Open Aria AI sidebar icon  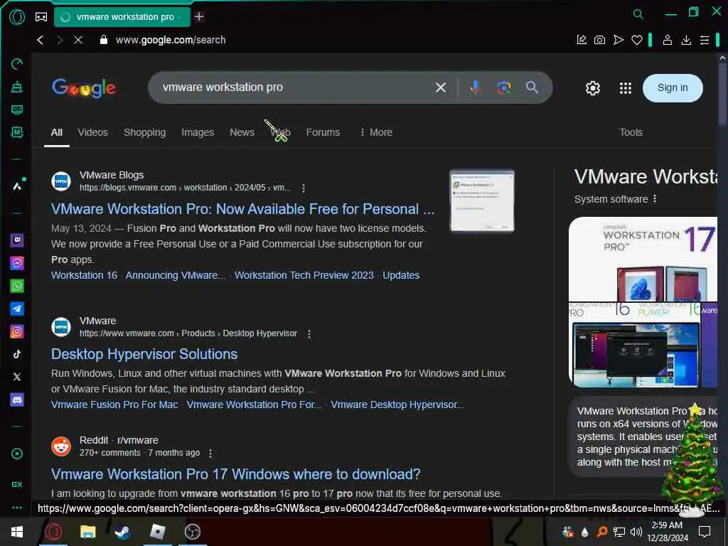17,186
